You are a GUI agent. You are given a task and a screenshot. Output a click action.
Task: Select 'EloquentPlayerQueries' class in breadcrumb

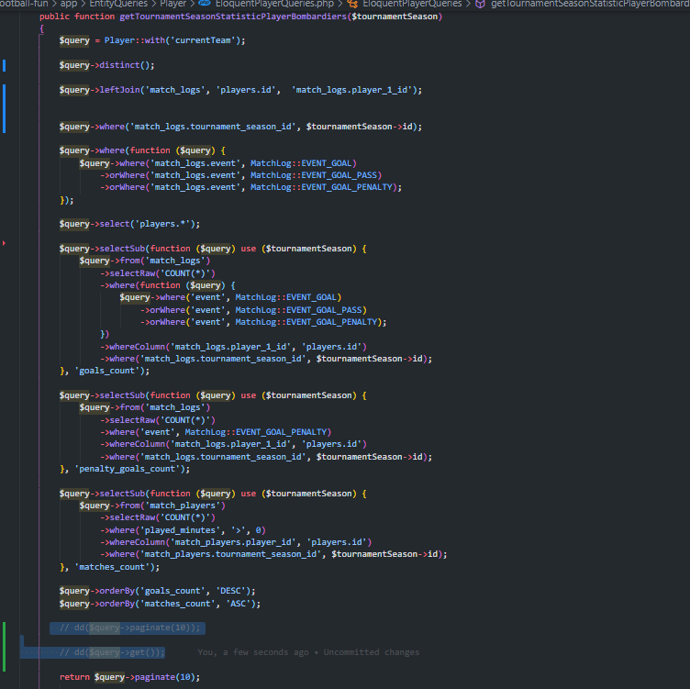(x=412, y=4)
